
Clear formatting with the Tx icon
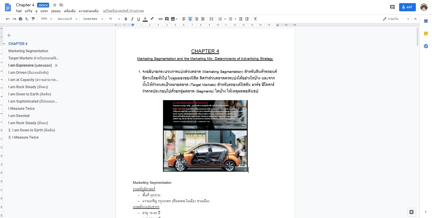tap(255, 19)
